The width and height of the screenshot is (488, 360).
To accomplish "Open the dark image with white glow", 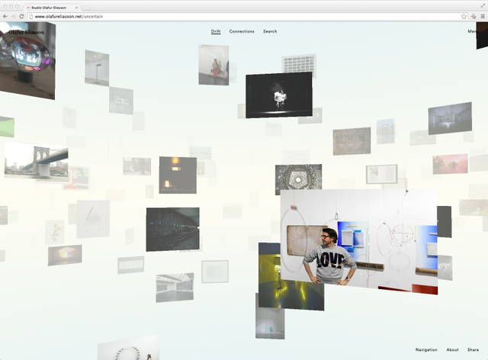I will point(279,95).
